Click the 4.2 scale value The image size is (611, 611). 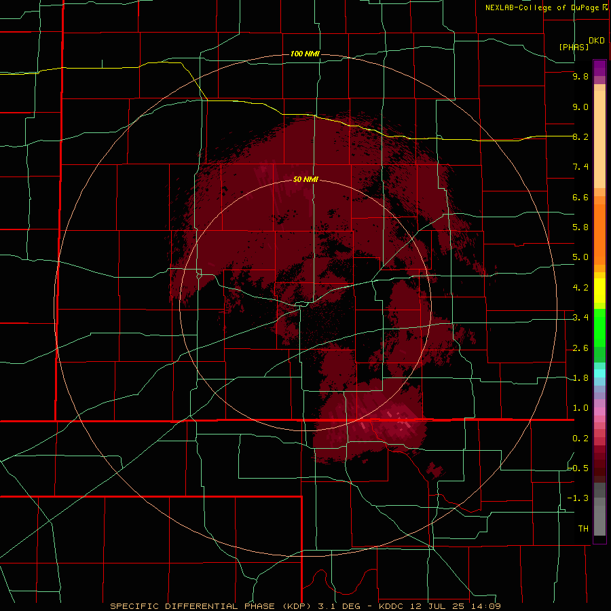(580, 288)
